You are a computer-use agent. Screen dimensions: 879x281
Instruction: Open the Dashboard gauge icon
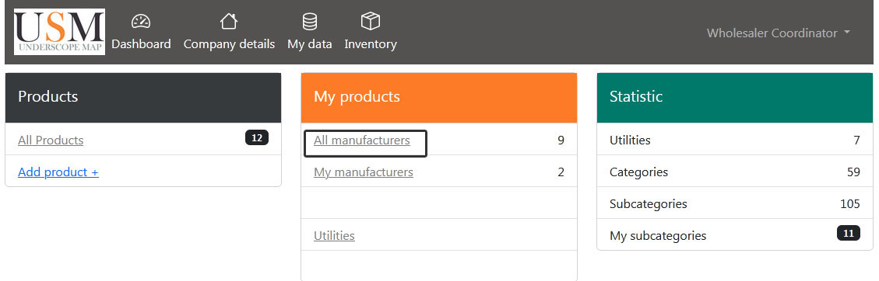point(141,22)
